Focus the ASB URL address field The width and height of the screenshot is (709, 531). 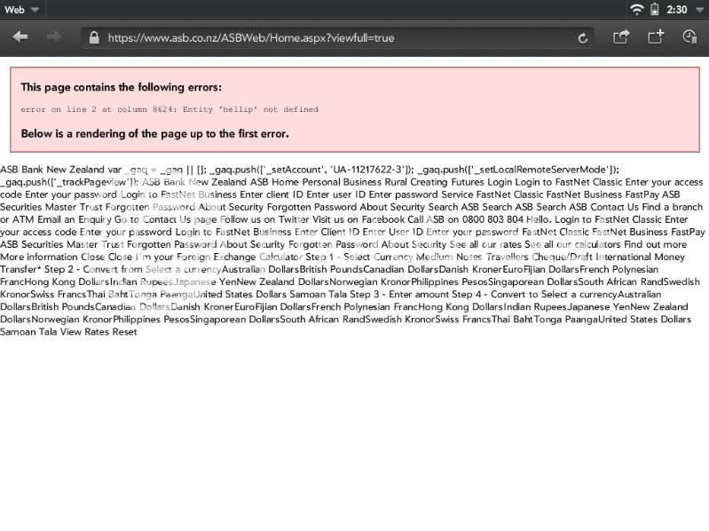337,37
